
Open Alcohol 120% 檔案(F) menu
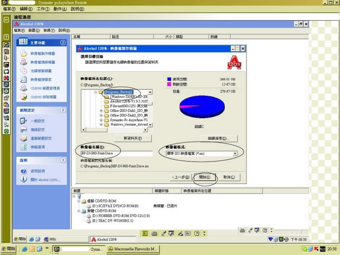coord(20,30)
